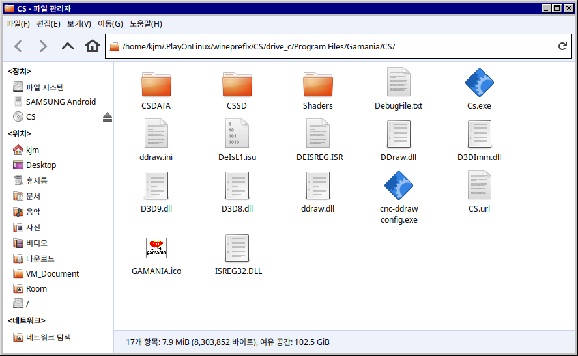578x356 pixels.
Task: Maximize the file manager window
Action: (557, 8)
